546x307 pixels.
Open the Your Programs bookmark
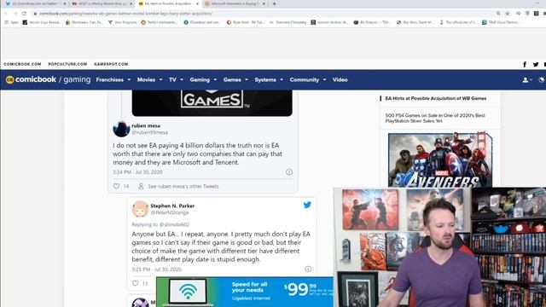point(123,22)
